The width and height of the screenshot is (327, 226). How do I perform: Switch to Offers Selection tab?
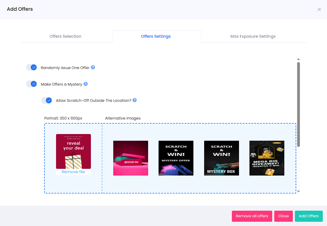pyautogui.click(x=65, y=36)
